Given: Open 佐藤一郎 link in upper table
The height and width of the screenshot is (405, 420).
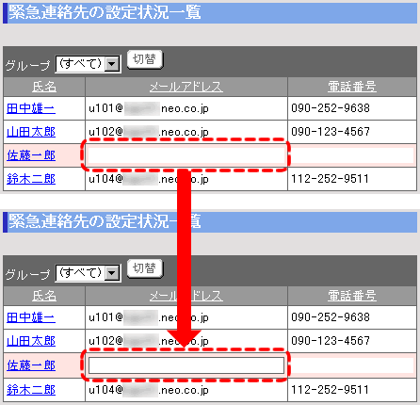Looking at the screenshot, I should [31, 155].
